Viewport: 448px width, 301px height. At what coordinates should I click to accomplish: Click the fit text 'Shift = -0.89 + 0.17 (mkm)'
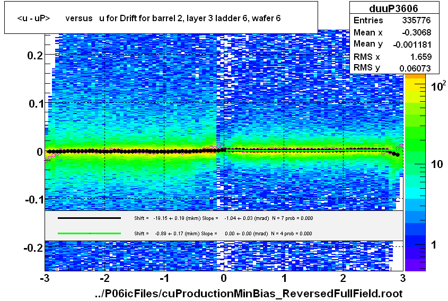(x=167, y=234)
